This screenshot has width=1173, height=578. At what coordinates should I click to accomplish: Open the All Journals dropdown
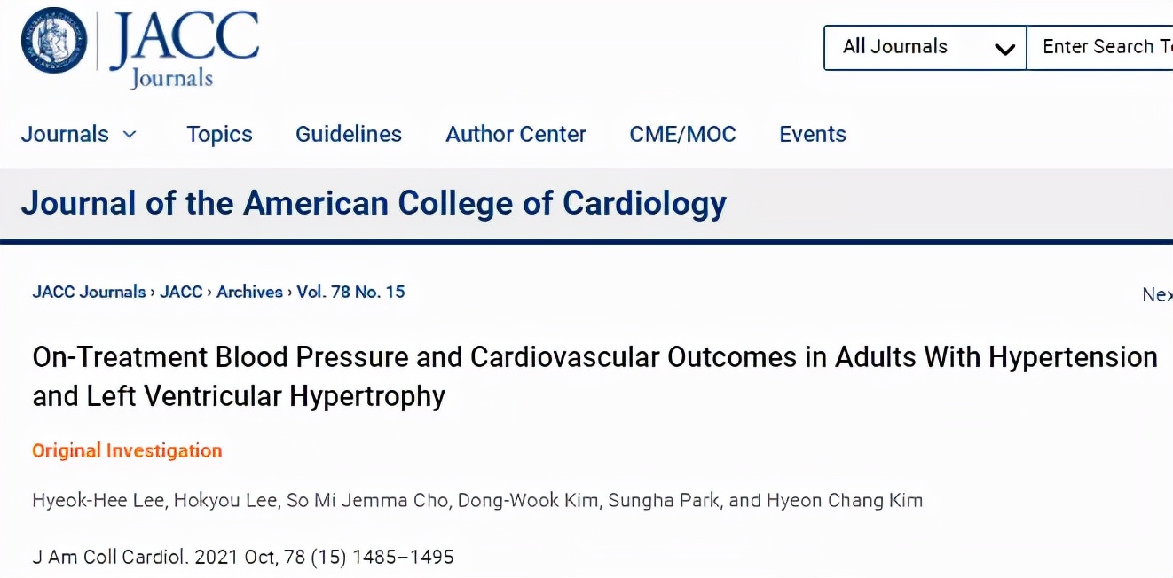click(925, 47)
